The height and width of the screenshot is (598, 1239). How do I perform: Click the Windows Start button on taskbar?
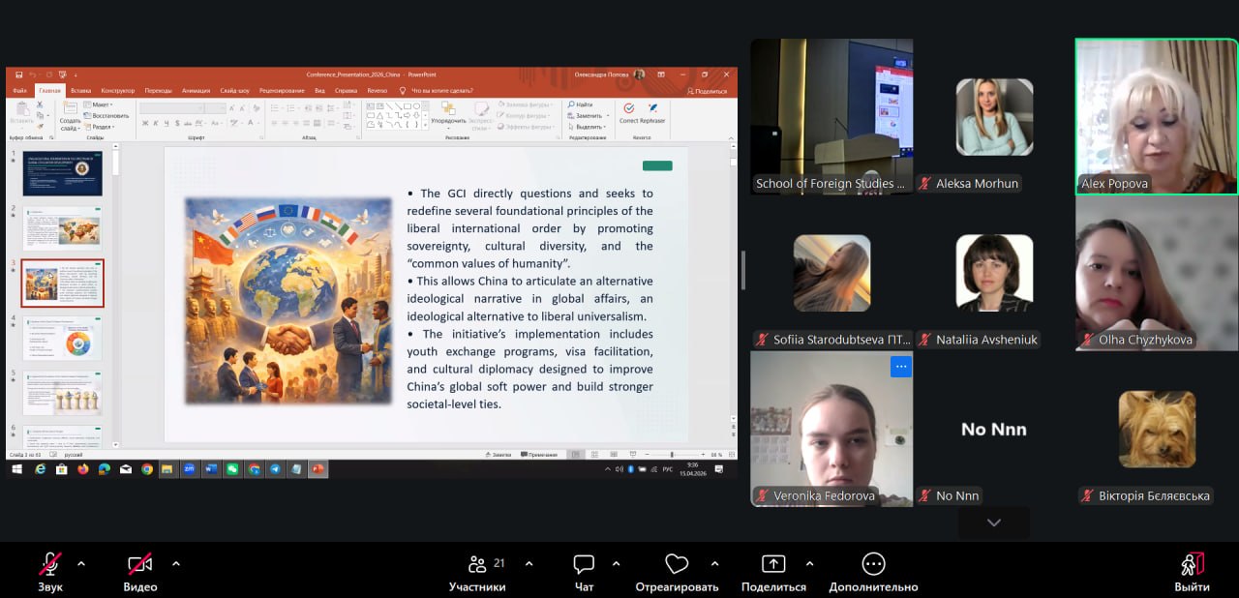[x=16, y=469]
